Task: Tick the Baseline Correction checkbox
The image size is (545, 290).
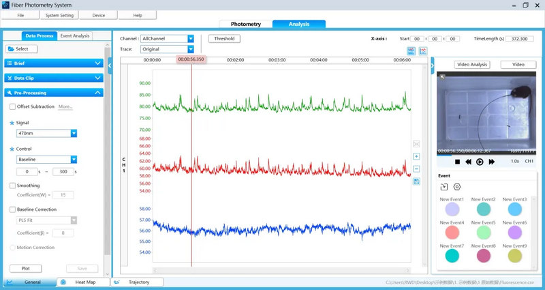Action: tap(12, 209)
